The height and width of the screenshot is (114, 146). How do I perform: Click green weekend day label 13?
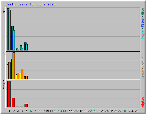pos(60,111)
